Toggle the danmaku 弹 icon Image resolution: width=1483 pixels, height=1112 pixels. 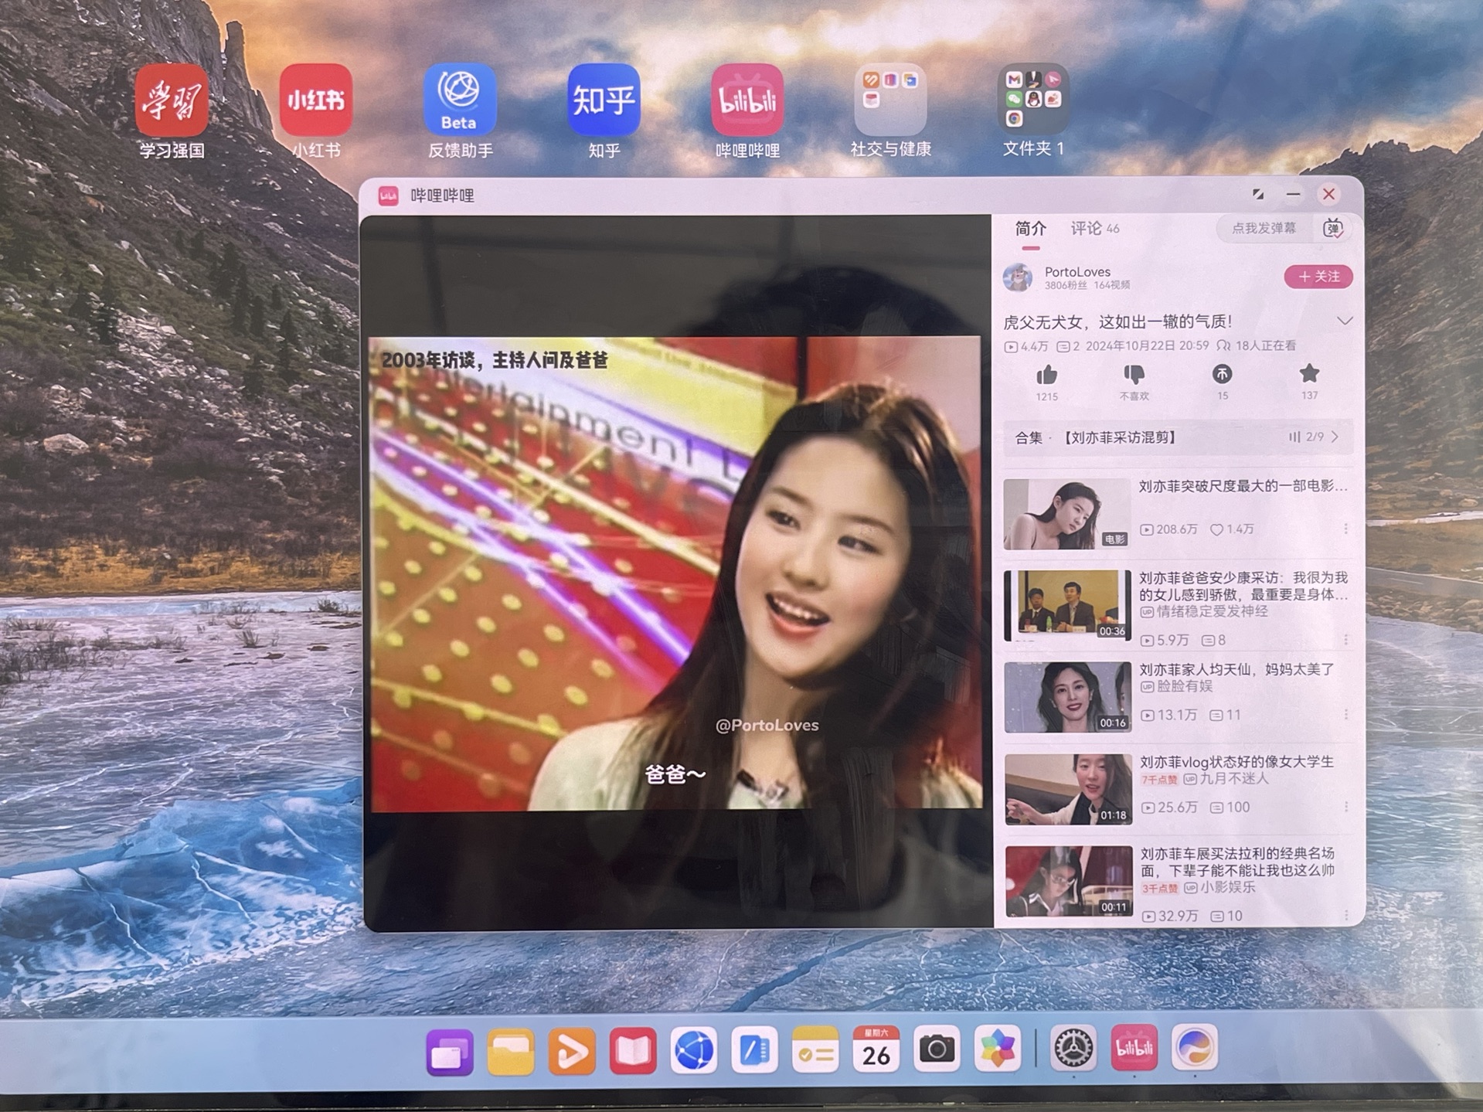(x=1333, y=228)
